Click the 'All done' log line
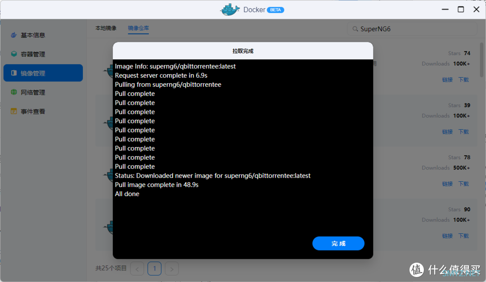 [x=127, y=194]
